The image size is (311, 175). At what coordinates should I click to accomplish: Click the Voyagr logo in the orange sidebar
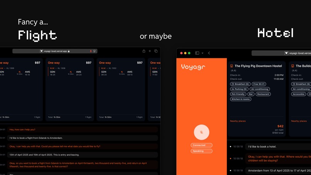point(193,67)
